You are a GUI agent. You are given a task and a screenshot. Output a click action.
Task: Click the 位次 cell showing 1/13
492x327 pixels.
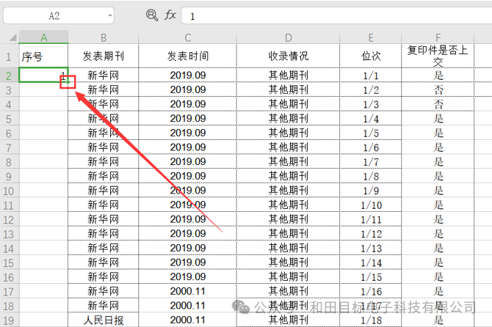[x=371, y=249]
